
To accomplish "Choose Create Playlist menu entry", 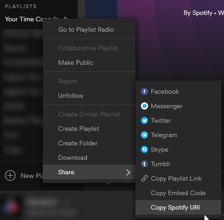I will pos(89,129).
